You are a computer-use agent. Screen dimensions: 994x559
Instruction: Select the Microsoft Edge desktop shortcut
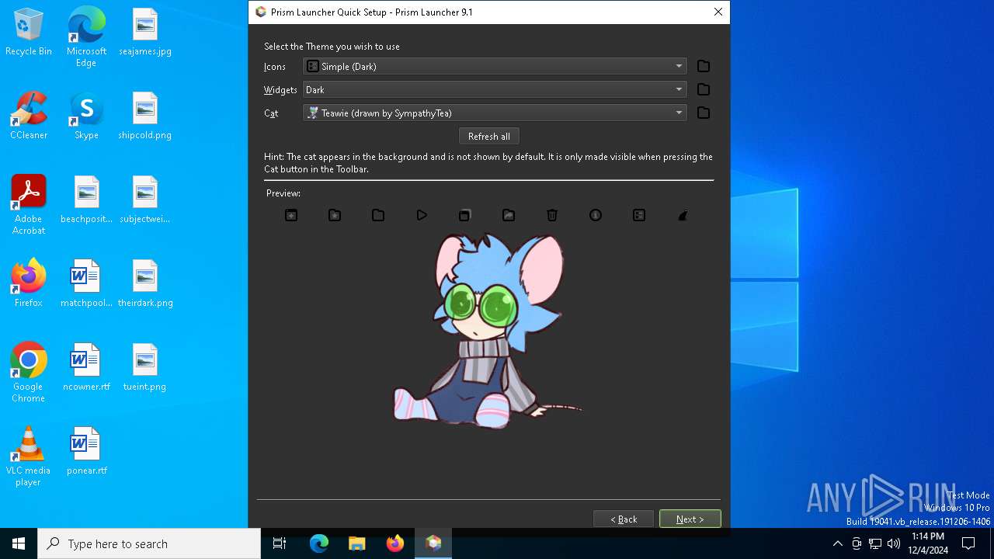86,37
